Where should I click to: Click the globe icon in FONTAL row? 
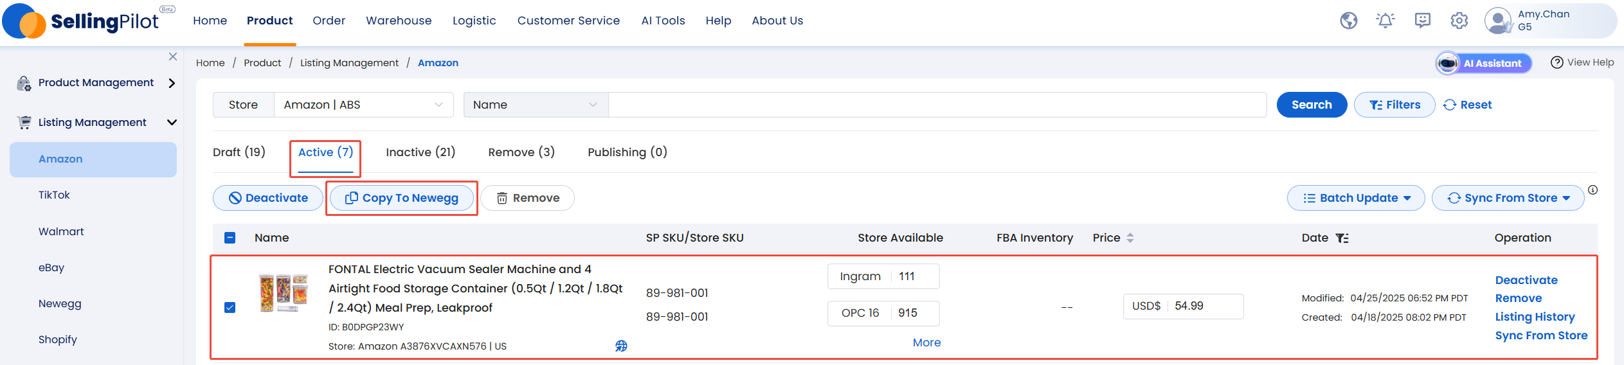(621, 346)
